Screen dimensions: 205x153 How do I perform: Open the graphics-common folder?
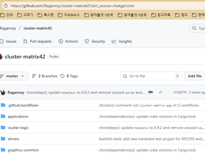[x=23, y=150]
